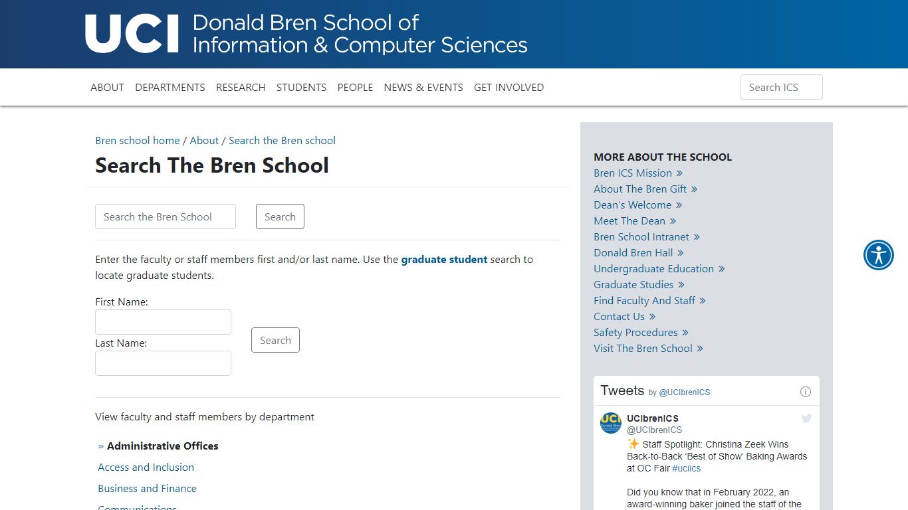Click the Administrative Offices heading
Viewport: 908px width, 510px height.
(163, 446)
